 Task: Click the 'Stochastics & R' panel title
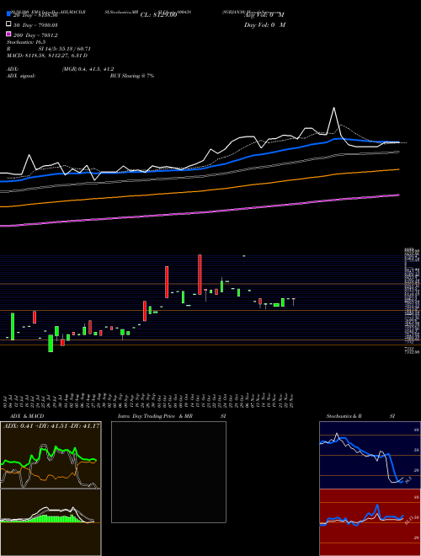coord(344,416)
